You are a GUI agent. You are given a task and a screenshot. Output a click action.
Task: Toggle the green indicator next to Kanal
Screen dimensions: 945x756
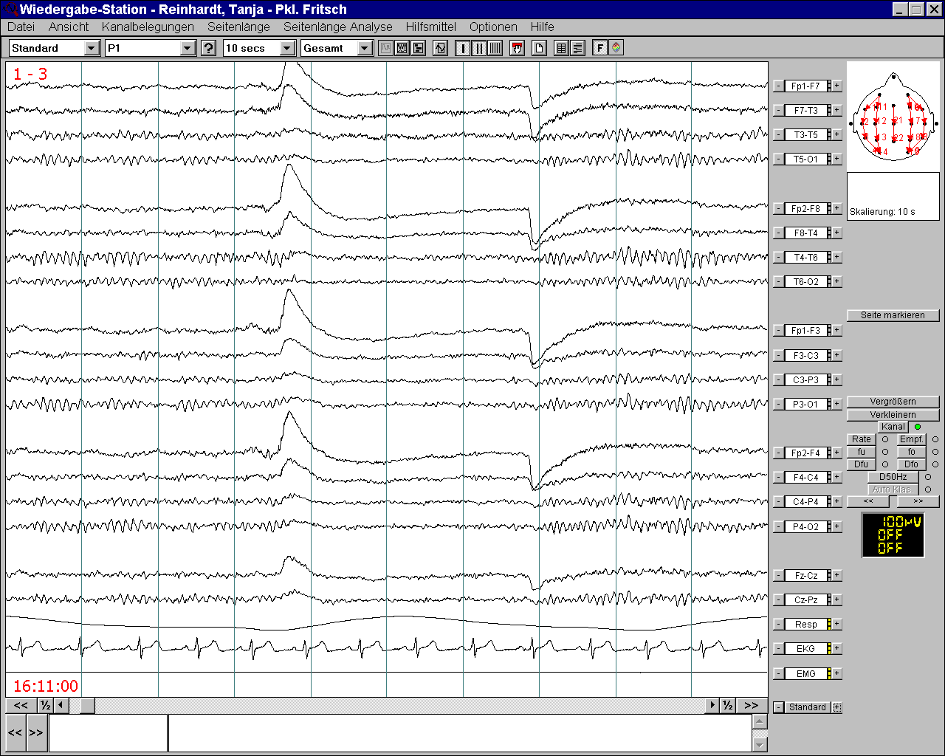(918, 427)
